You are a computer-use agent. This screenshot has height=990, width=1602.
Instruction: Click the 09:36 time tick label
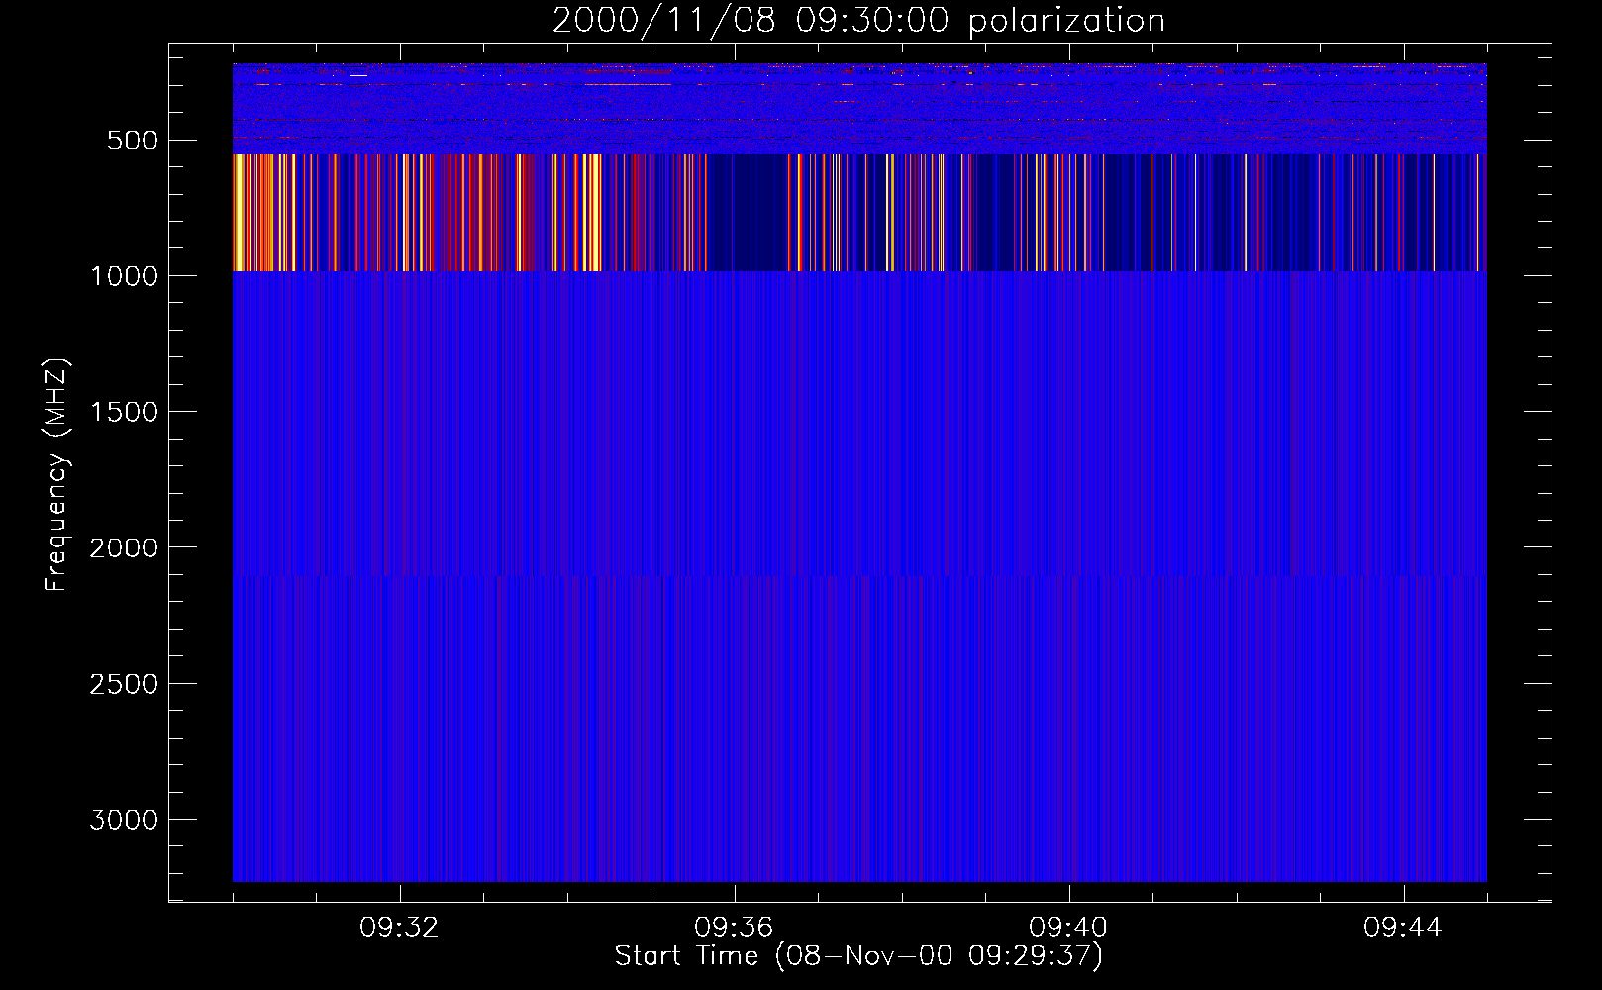[x=734, y=928]
